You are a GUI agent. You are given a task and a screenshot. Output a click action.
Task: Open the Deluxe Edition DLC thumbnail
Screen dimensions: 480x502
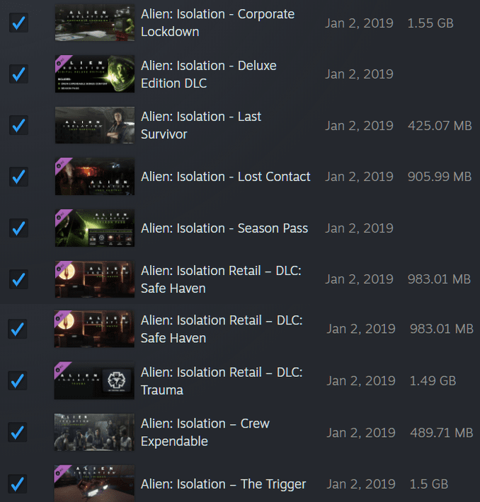94,74
